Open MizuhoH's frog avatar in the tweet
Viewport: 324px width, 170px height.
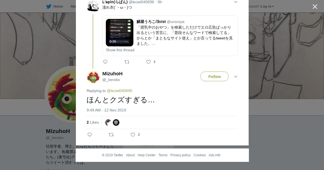click(x=93, y=77)
